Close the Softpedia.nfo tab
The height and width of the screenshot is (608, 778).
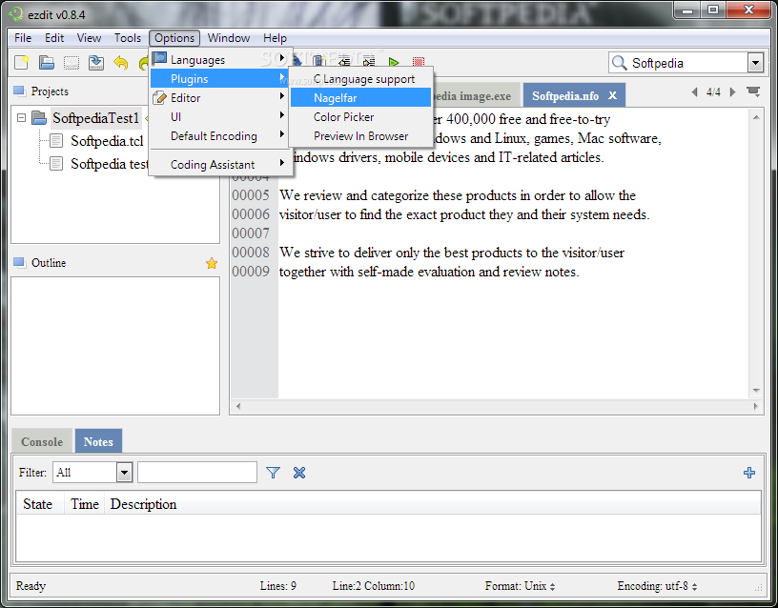pyautogui.click(x=613, y=95)
